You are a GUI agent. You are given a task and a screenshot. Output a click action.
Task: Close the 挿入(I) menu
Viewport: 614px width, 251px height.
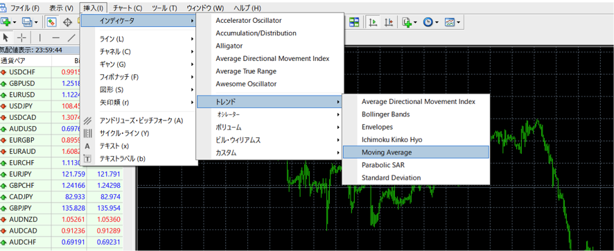tap(94, 8)
